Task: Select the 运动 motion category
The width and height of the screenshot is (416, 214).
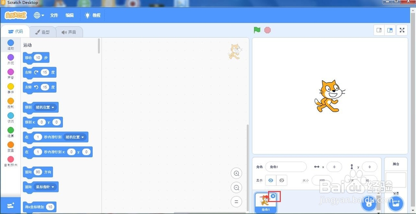Action: pos(11,45)
